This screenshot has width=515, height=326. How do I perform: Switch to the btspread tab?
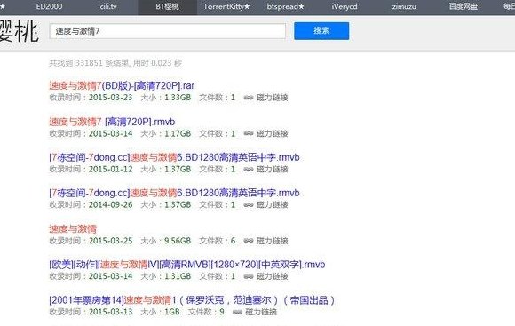pyautogui.click(x=285, y=6)
